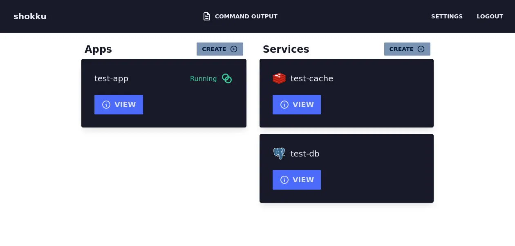
Task: Click the info icon in test-app's View button
Action: point(106,105)
